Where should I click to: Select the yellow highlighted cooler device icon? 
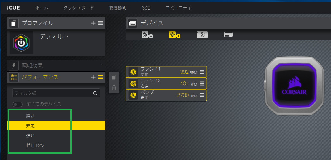click(x=175, y=35)
